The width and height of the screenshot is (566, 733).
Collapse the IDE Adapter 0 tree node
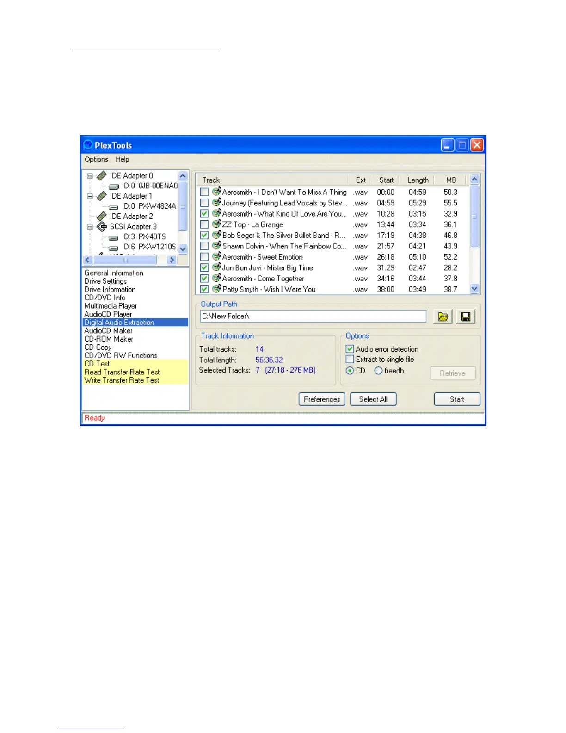click(x=90, y=176)
